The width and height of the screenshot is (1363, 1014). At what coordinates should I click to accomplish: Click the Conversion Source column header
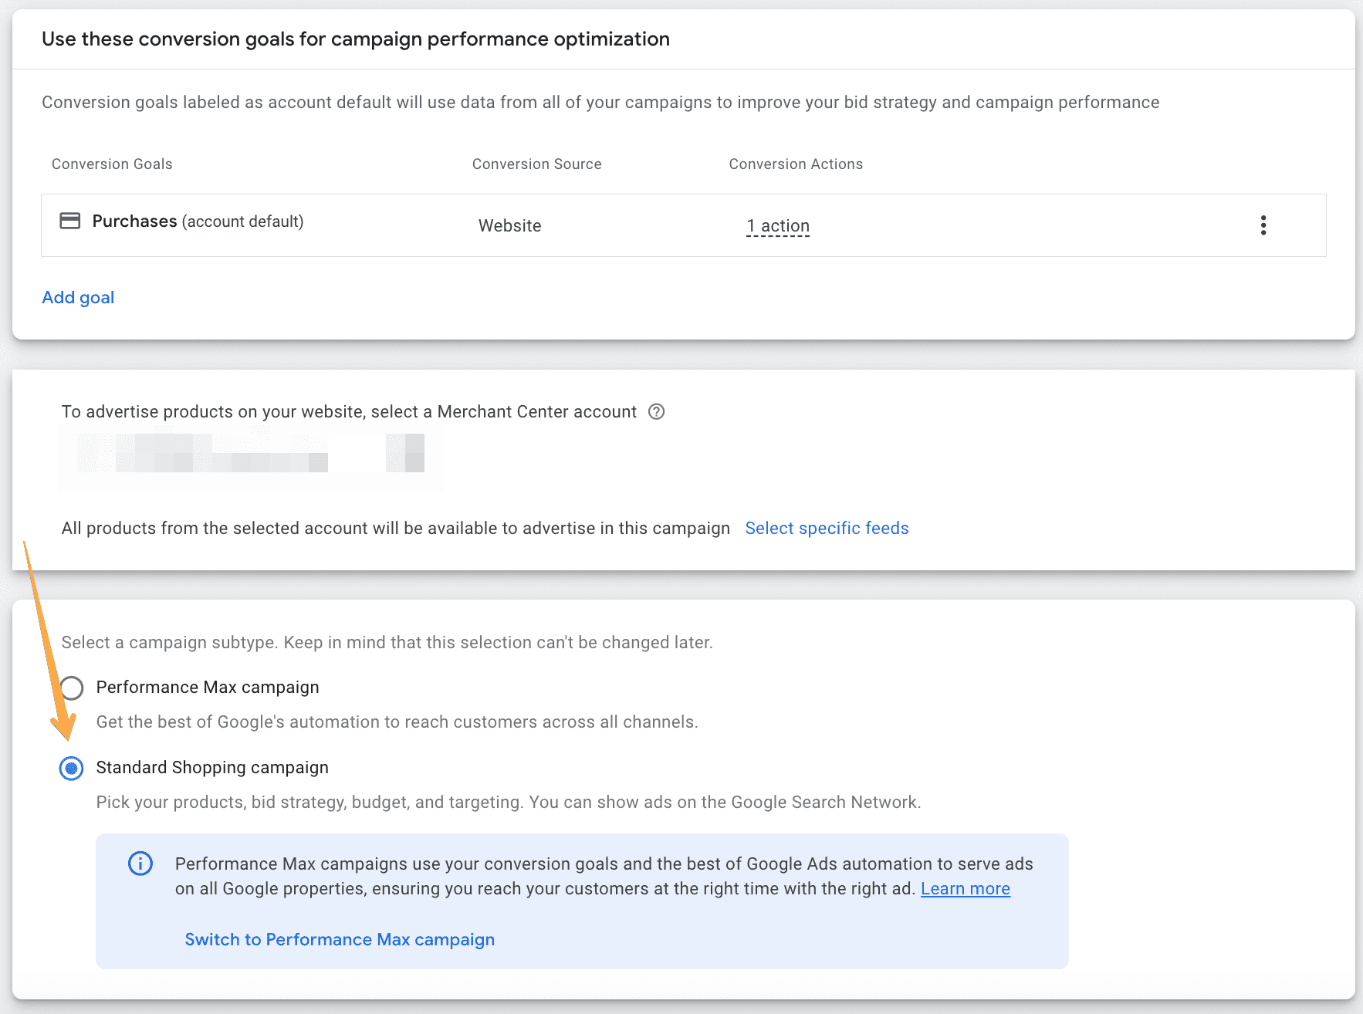536,164
